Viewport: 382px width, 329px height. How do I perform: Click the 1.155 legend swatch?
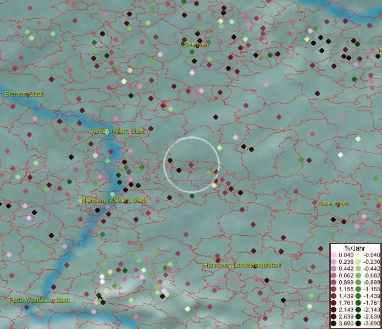coord(334,289)
